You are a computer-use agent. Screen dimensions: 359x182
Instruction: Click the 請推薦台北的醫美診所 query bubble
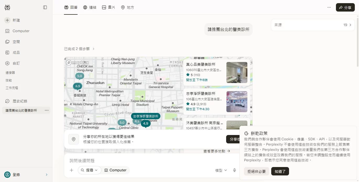pyautogui.click(x=229, y=29)
